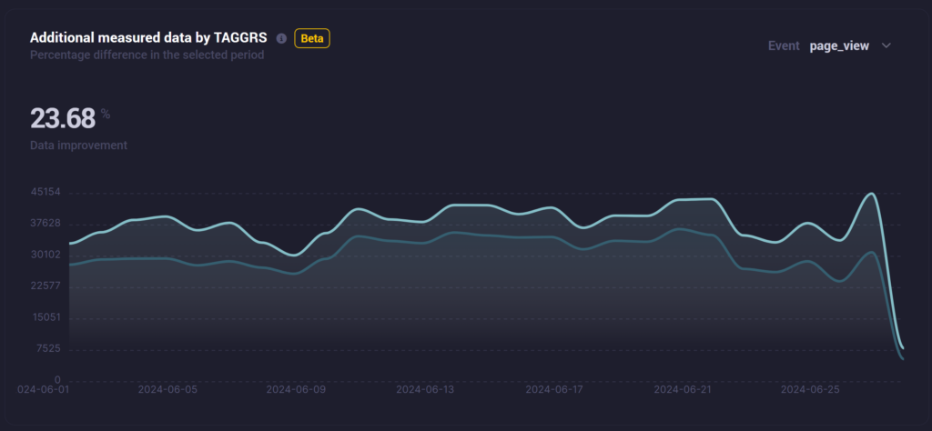Click the 'Event' label near dropdown

click(784, 45)
